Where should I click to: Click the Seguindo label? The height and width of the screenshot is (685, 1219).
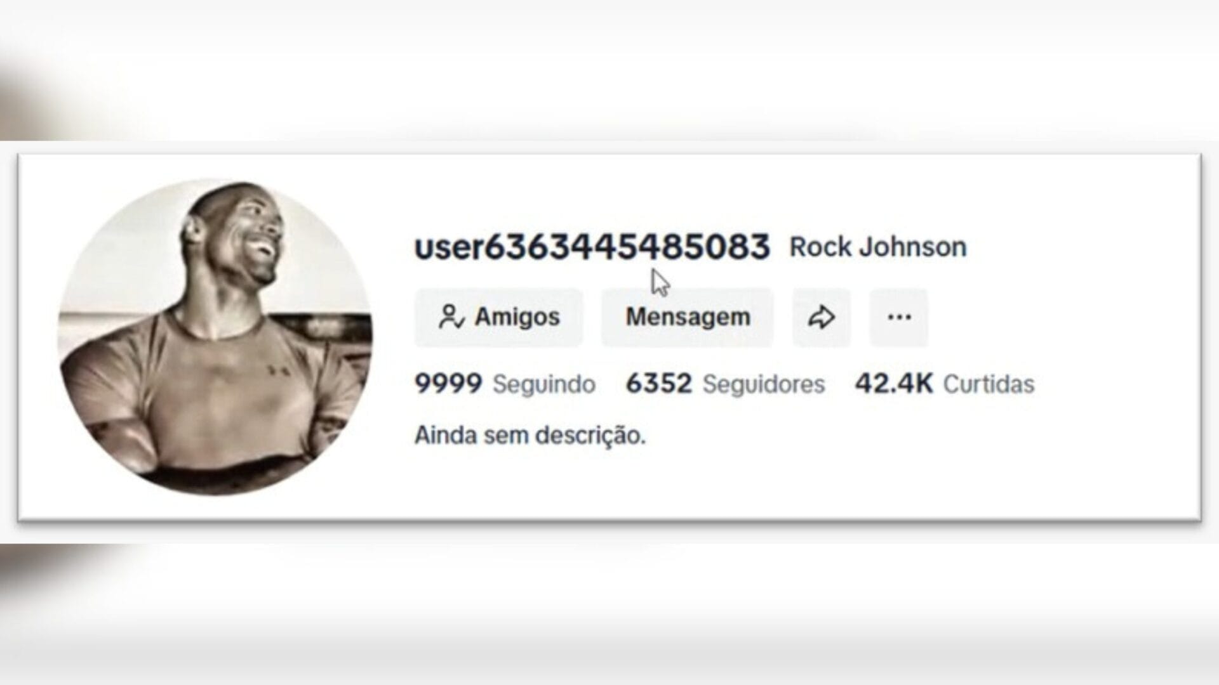(x=544, y=384)
